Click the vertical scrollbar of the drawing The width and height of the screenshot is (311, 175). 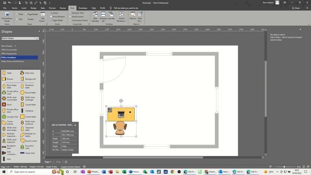[x=266, y=88]
